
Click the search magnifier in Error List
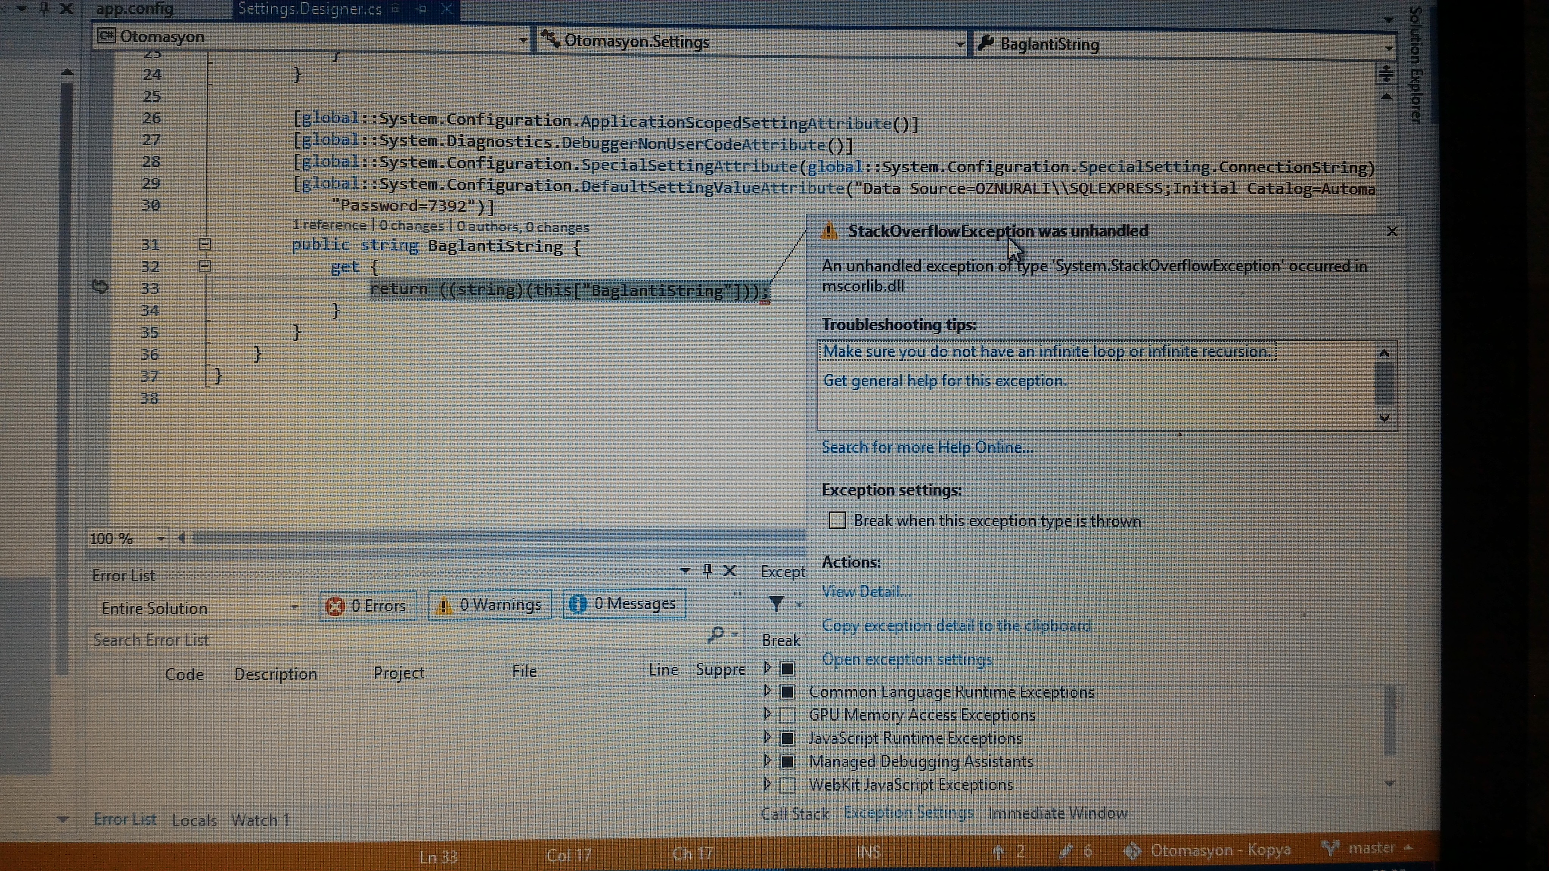click(x=716, y=634)
